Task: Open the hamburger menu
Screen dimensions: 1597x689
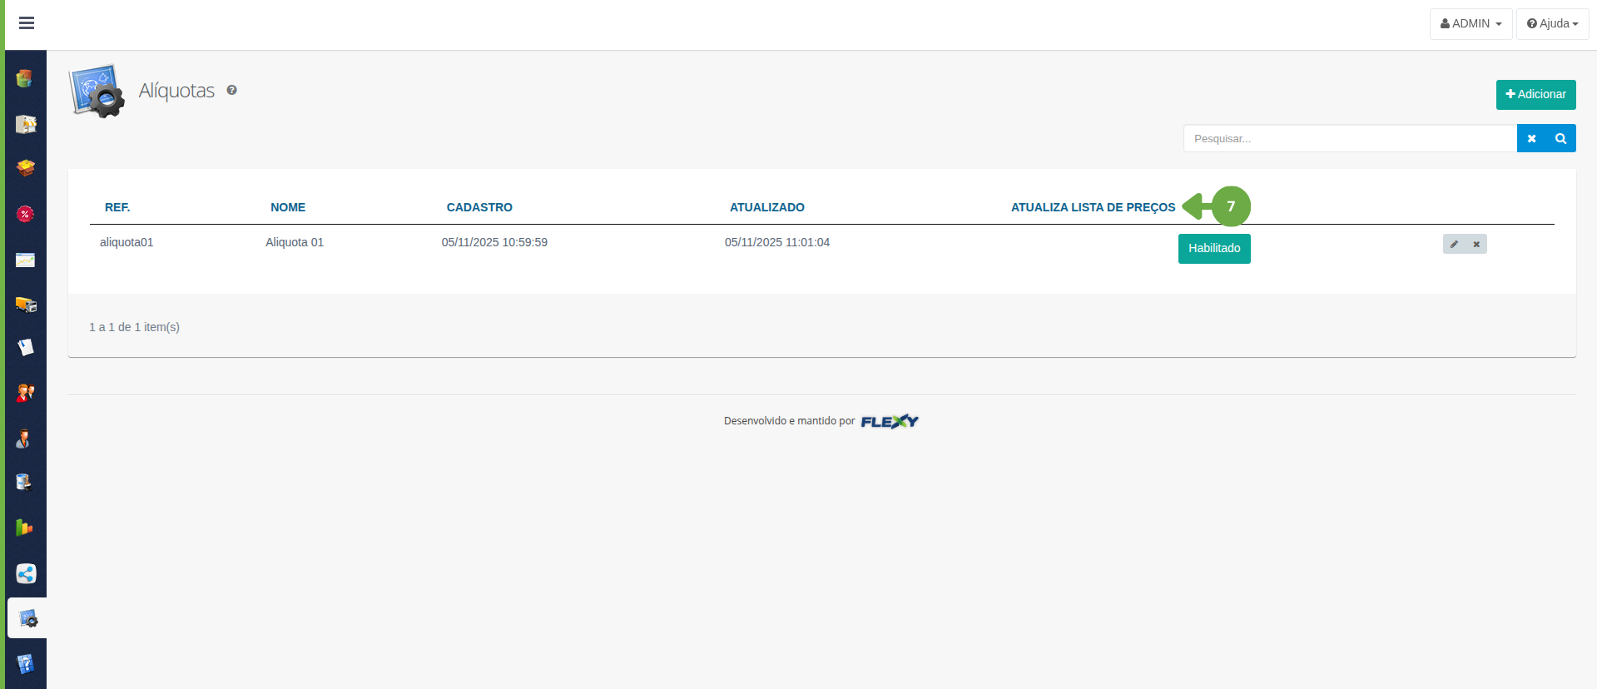Action: (x=27, y=23)
